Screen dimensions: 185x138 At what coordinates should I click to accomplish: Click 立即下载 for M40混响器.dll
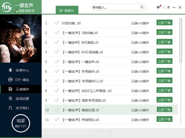164,52
